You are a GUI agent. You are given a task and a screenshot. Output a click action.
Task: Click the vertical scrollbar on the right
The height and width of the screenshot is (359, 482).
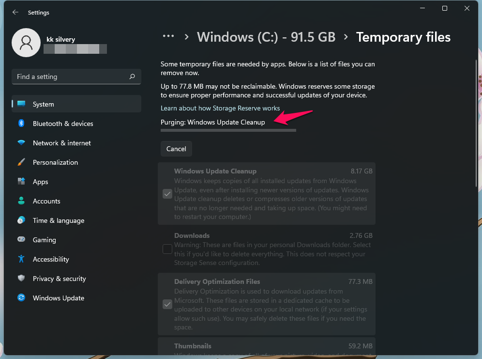coord(476,123)
